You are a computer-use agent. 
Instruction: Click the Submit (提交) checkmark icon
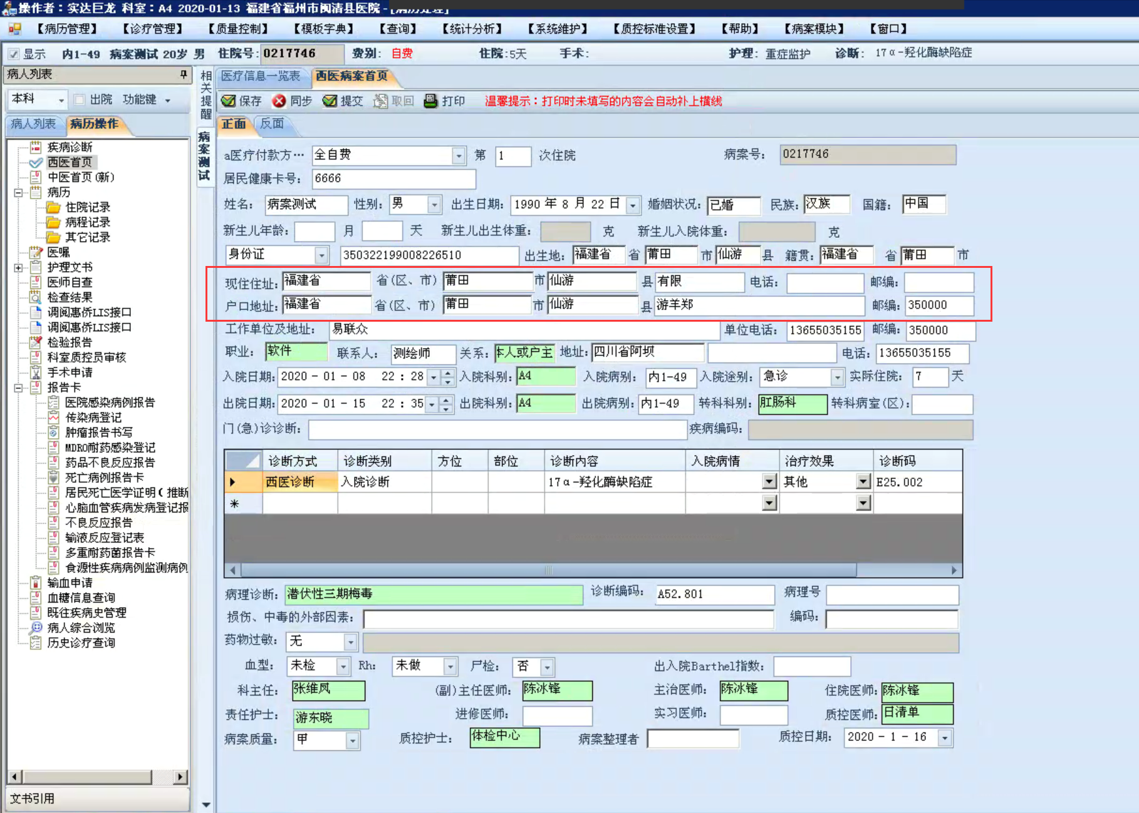pyautogui.click(x=330, y=101)
